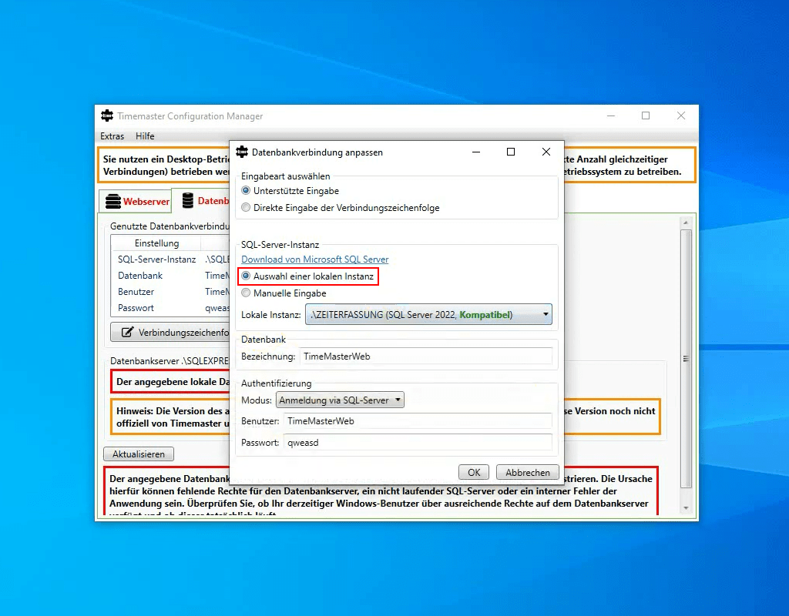This screenshot has width=789, height=616.
Task: Click the OK button
Action: click(473, 473)
